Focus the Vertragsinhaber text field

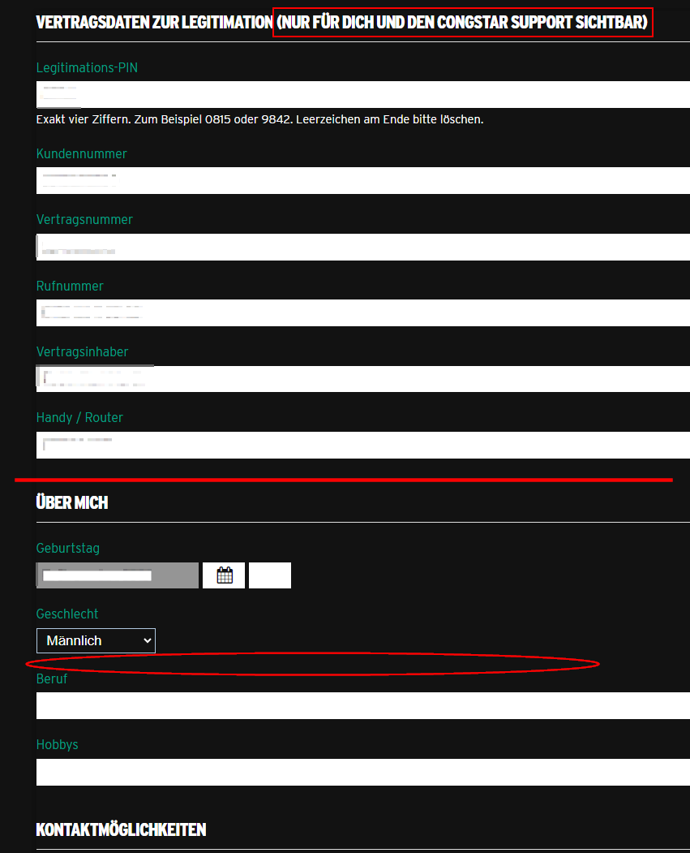tap(362, 379)
